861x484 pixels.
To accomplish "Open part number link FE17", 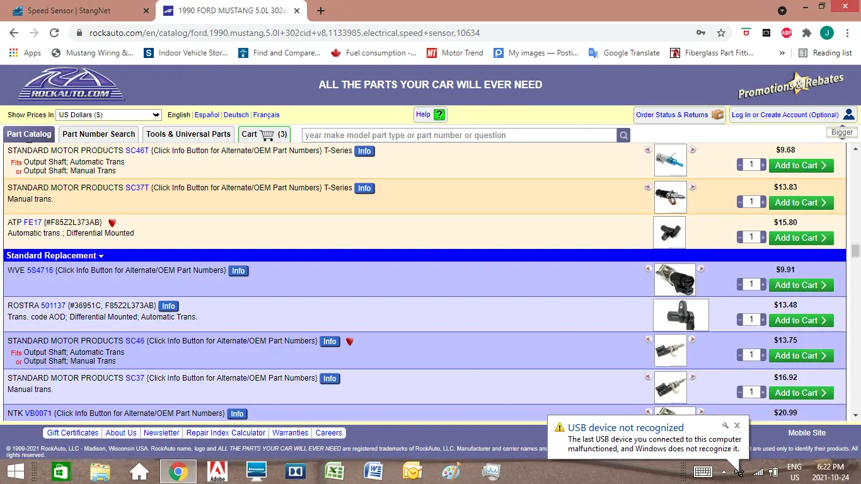I will pyautogui.click(x=33, y=222).
